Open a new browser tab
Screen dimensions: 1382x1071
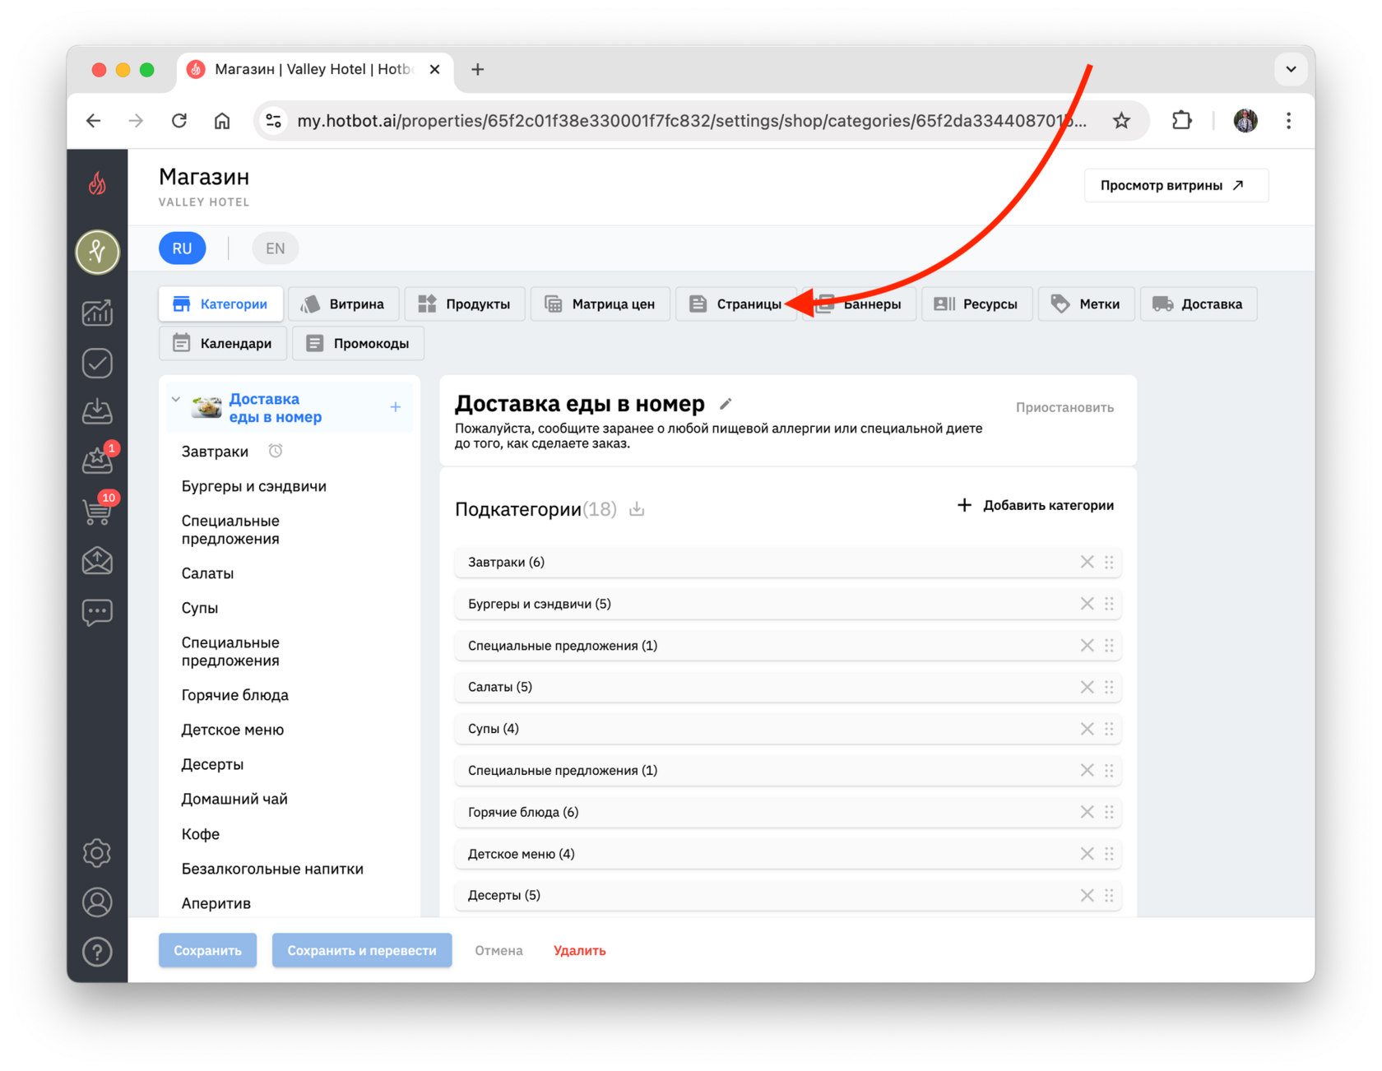pos(477,69)
